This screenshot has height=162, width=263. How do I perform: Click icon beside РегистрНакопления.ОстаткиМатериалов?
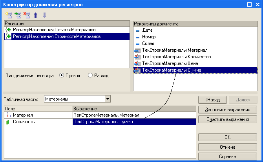click(x=8, y=30)
